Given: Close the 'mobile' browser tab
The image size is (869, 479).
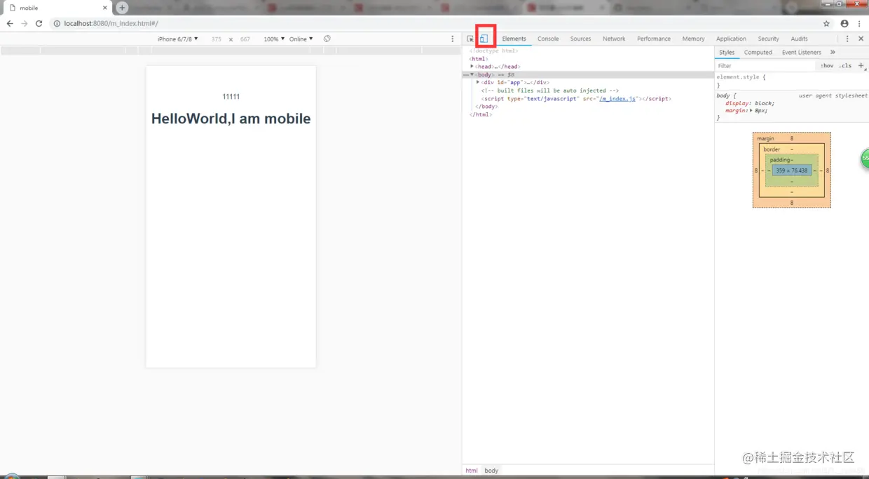Looking at the screenshot, I should pos(105,8).
